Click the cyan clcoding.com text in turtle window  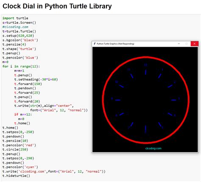click(153, 148)
